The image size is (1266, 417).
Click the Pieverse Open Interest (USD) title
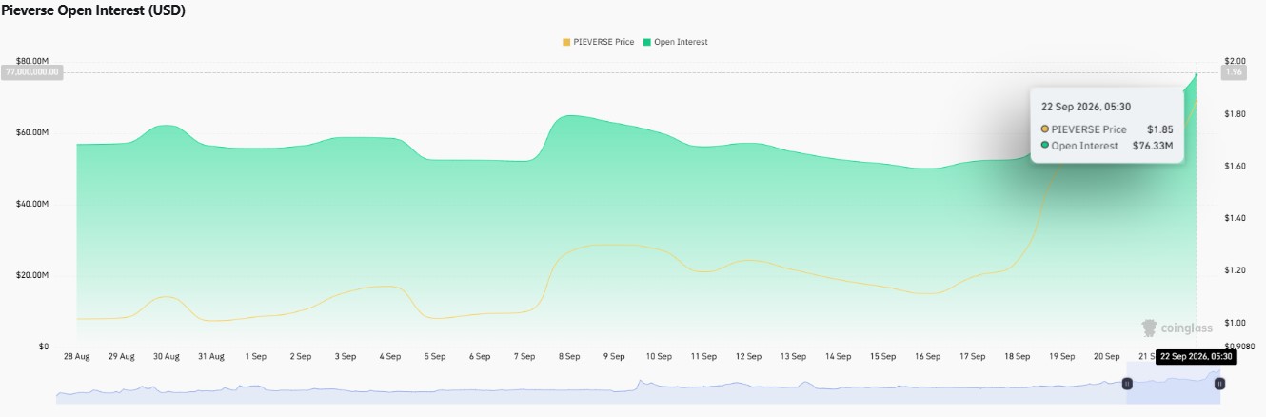(x=93, y=11)
